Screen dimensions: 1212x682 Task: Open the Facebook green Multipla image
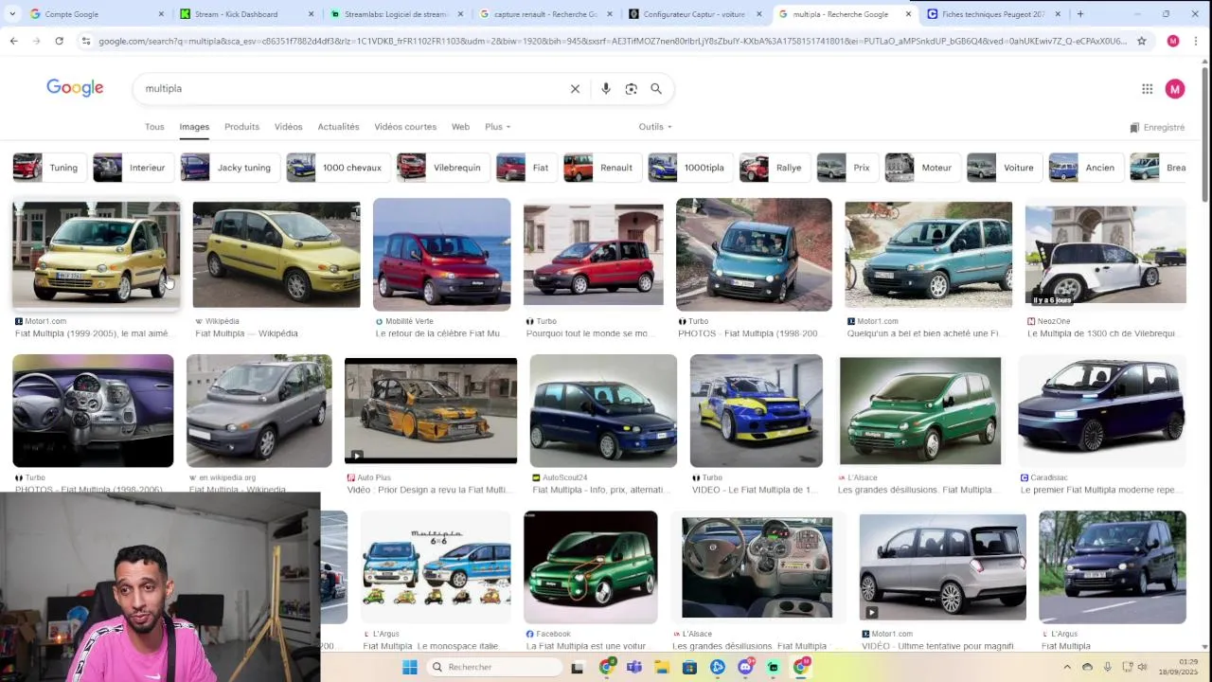coord(590,567)
